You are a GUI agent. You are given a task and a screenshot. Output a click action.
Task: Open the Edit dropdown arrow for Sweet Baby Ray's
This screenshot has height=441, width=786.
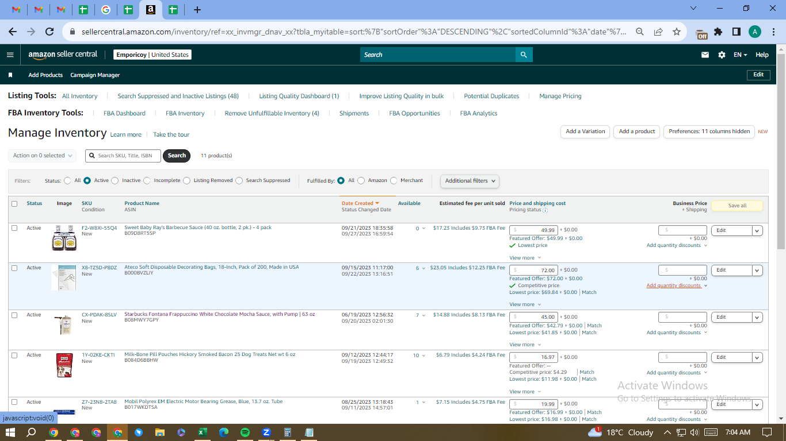tap(757, 230)
